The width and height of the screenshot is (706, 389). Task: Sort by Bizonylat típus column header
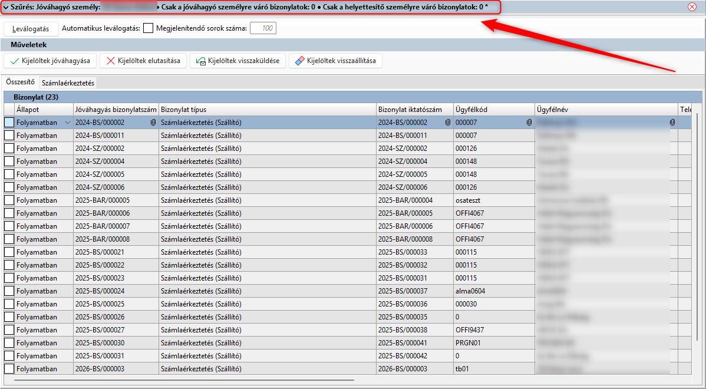tap(268, 110)
